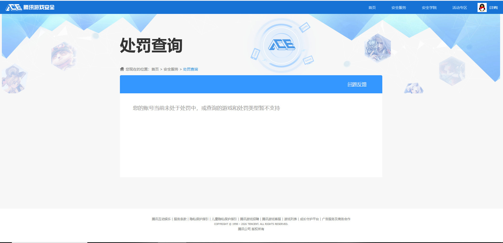Open the 隐私保护指引 privacy link

(x=198, y=219)
